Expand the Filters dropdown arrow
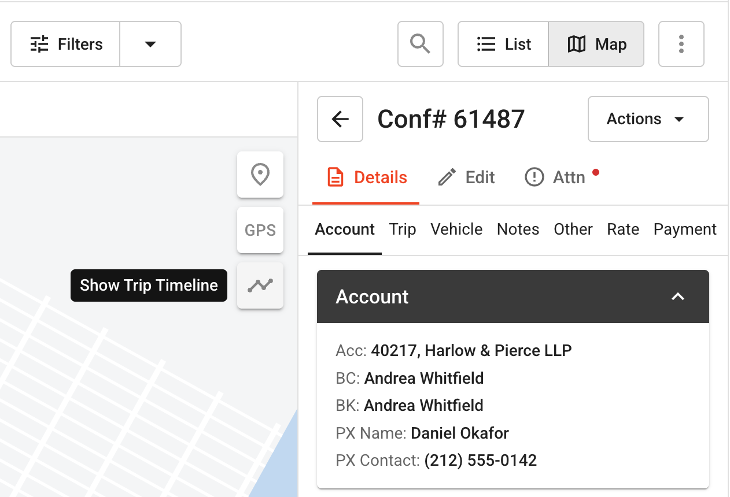This screenshot has height=497, width=730. click(150, 44)
